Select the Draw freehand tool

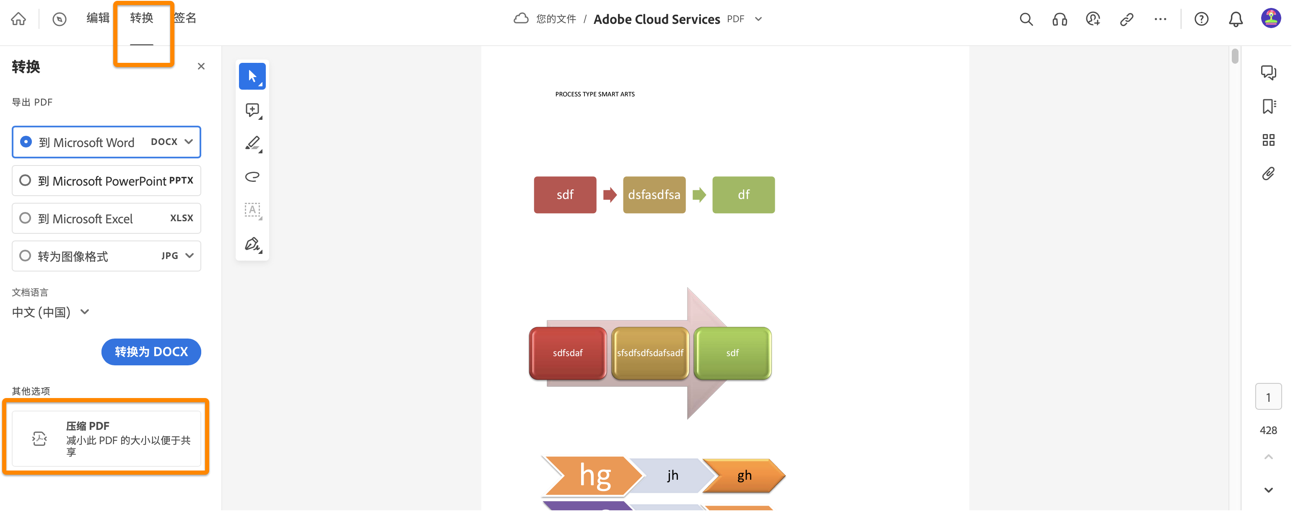tap(252, 176)
